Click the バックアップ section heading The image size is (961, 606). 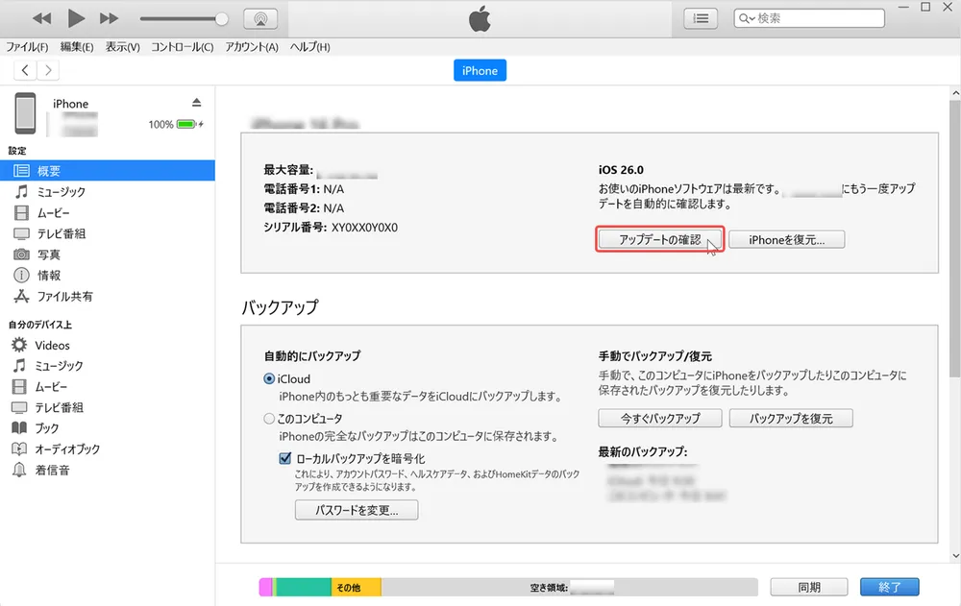pos(280,307)
